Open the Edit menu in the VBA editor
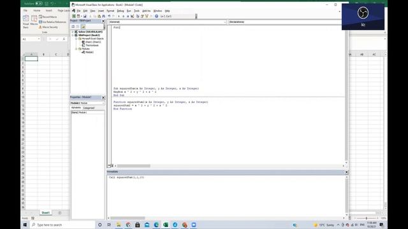The width and height of the screenshot is (408, 229). coord(85,11)
